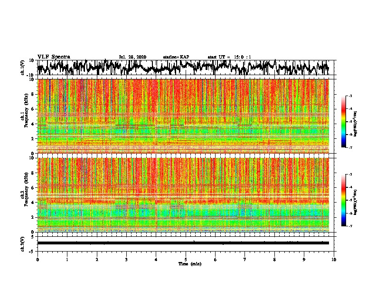The image size is (376, 291).
Task: Click the "ch.3(V)" y-axis label
Action: coord(23,244)
